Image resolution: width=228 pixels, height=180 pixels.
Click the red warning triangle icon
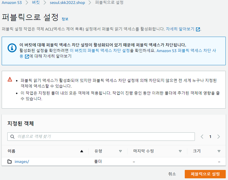[x=10, y=80]
